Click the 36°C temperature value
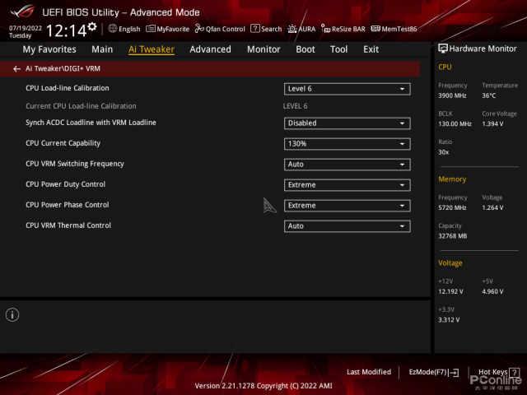Screen dimensions: 527x395 click(x=489, y=95)
